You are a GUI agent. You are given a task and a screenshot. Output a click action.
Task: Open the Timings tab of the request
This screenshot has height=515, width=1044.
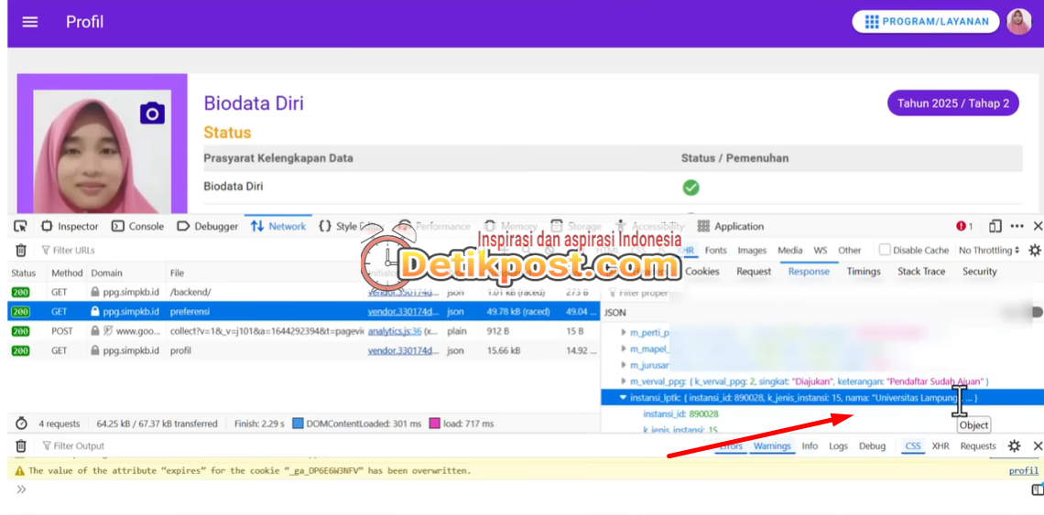click(863, 271)
